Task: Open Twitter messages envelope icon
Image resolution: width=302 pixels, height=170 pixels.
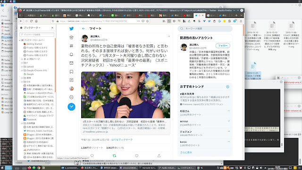Action: pos(71,63)
